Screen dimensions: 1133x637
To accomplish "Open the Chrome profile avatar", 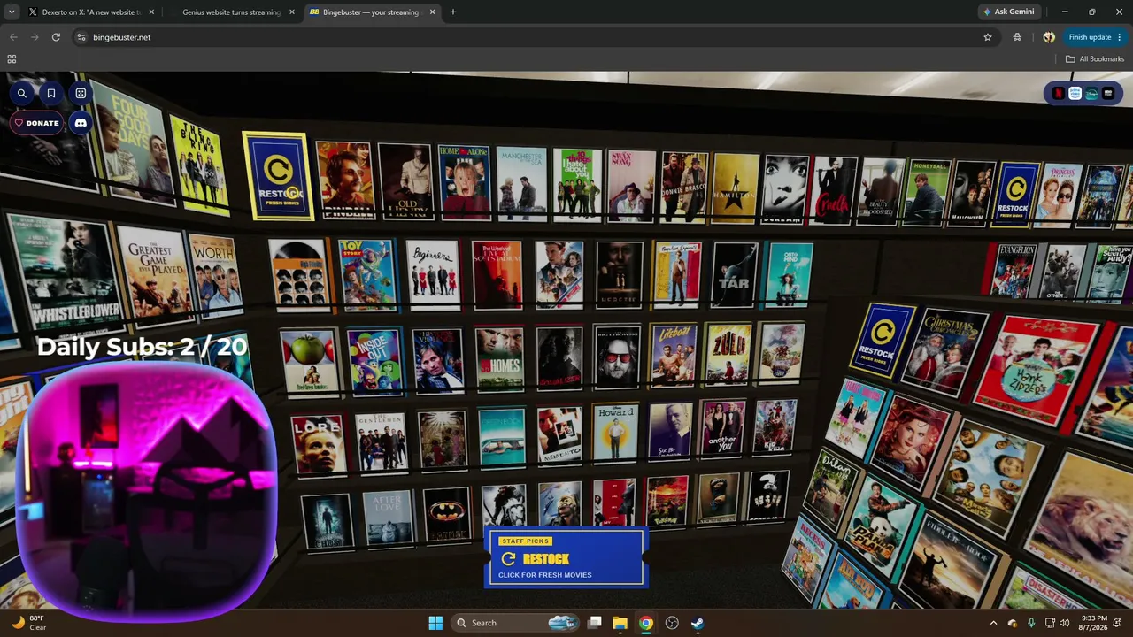I will [x=1049, y=37].
